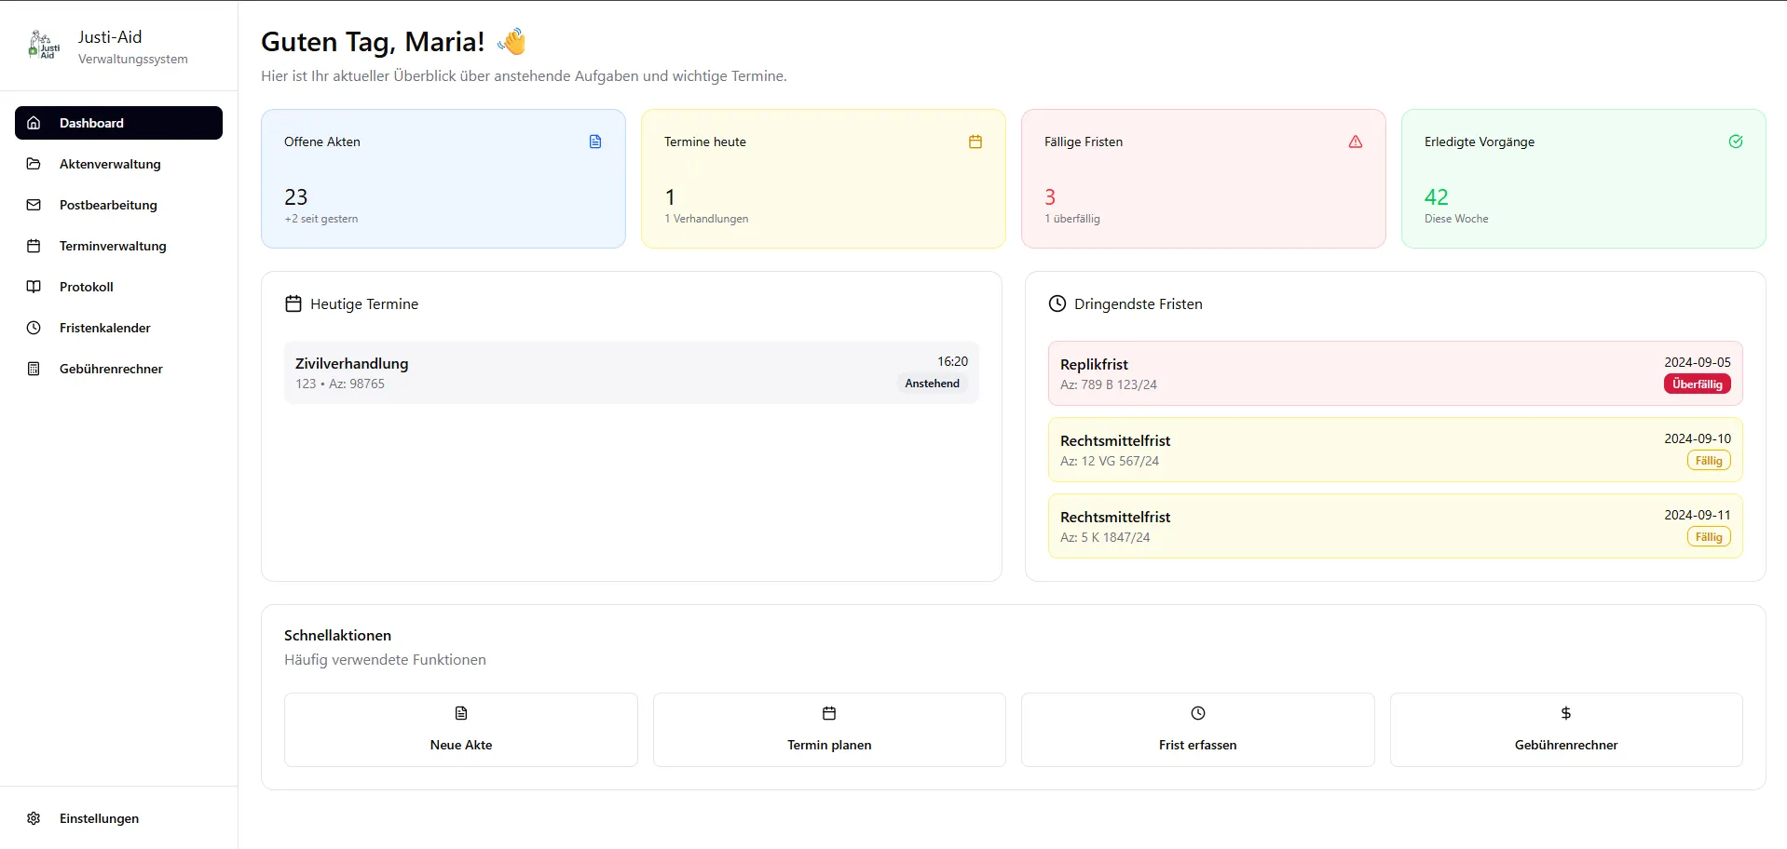The width and height of the screenshot is (1787, 849).
Task: Click the warning triangle on Fällige Fristen card
Action: [1356, 141]
